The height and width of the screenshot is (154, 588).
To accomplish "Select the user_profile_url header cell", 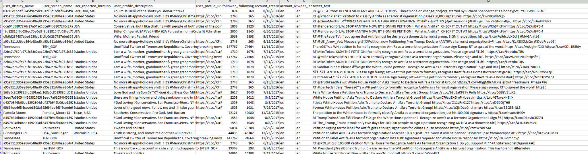I will 209,6.
